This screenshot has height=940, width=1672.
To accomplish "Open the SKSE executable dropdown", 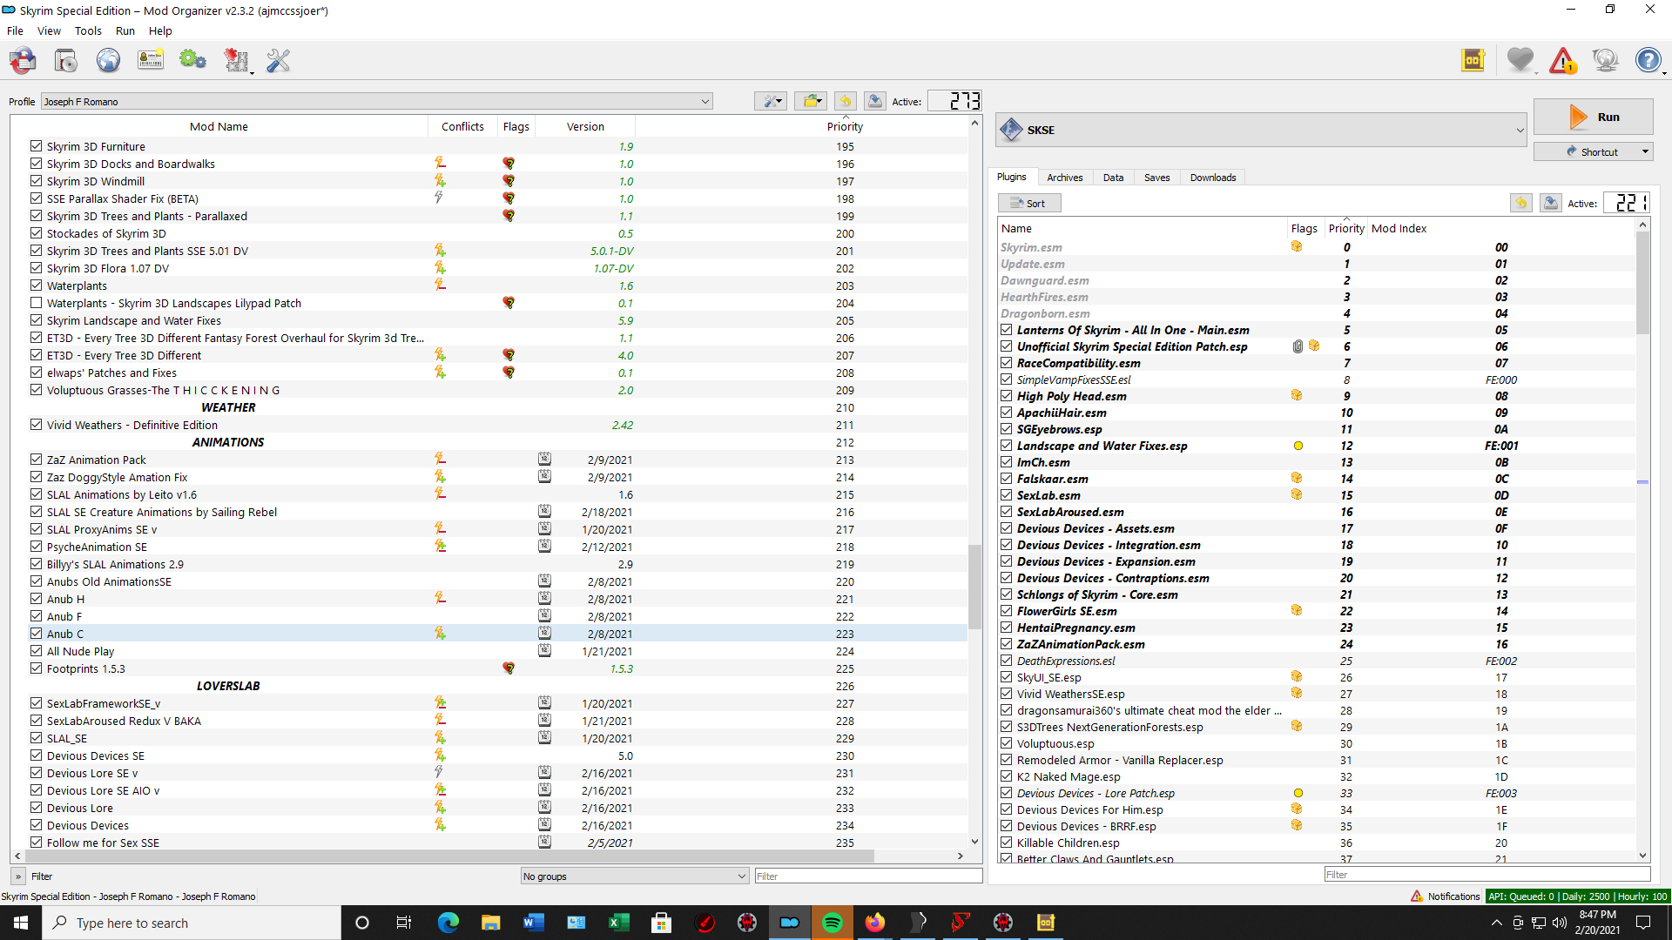I will 1261,130.
